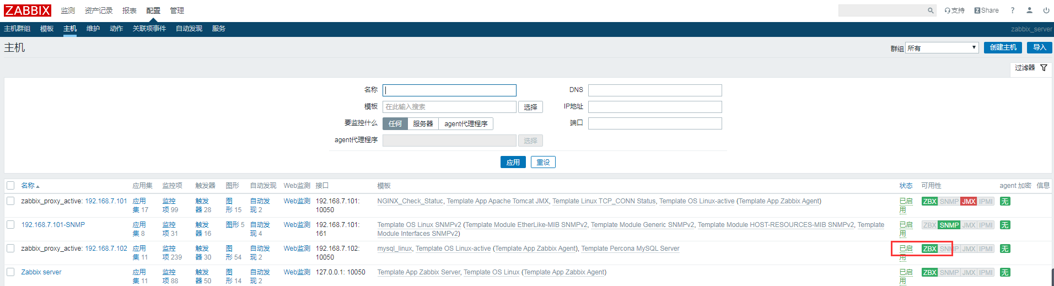The image size is (1054, 286).
Task: Click red JMX badge in 192.168.7.101 proxy row
Action: 969,201
